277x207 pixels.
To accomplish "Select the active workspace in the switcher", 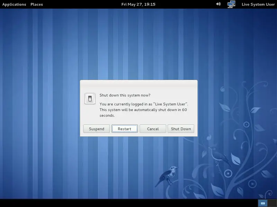I will click(x=263, y=203).
